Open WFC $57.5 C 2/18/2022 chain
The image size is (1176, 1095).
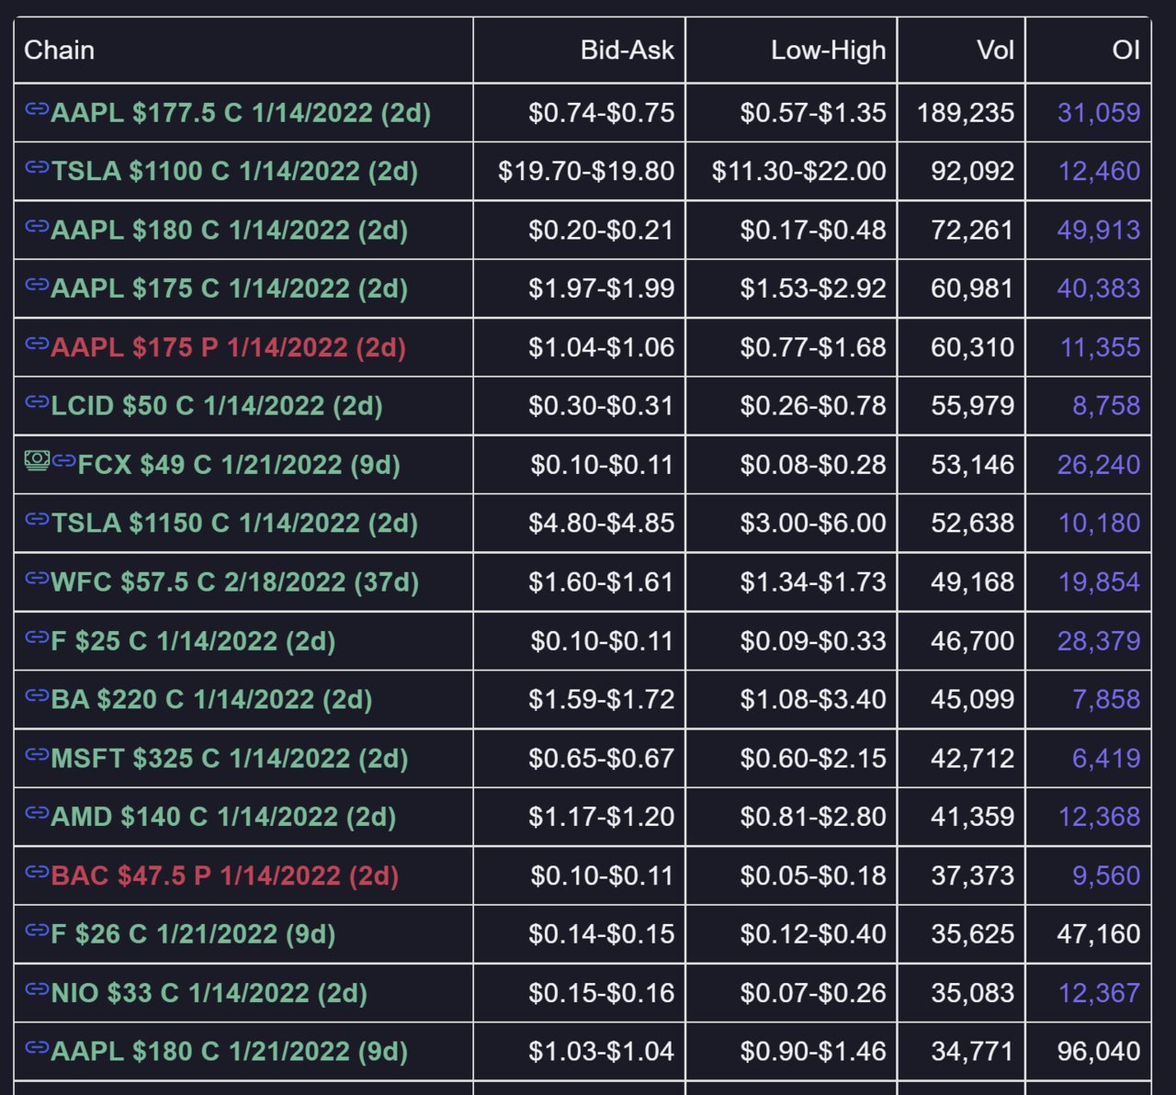(235, 582)
